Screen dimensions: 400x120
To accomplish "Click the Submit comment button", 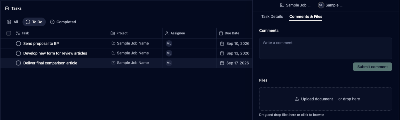I will tap(372, 67).
